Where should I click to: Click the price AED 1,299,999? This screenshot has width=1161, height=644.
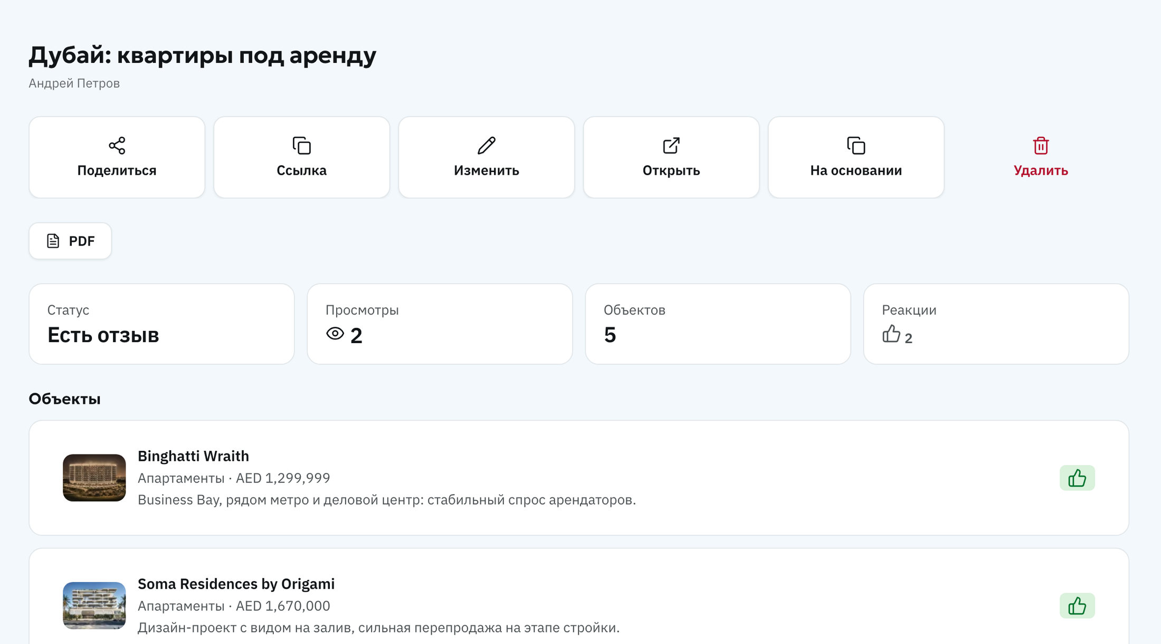point(283,478)
